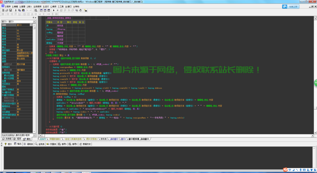Click the Stop (square) toolbar icon
317x173 pixels.
point(57,10)
